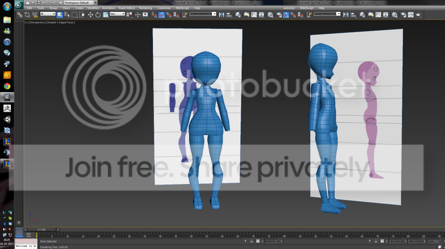Click the MAXScript listener 'Welcome to M' box
The width and height of the screenshot is (445, 249).
[26, 246]
